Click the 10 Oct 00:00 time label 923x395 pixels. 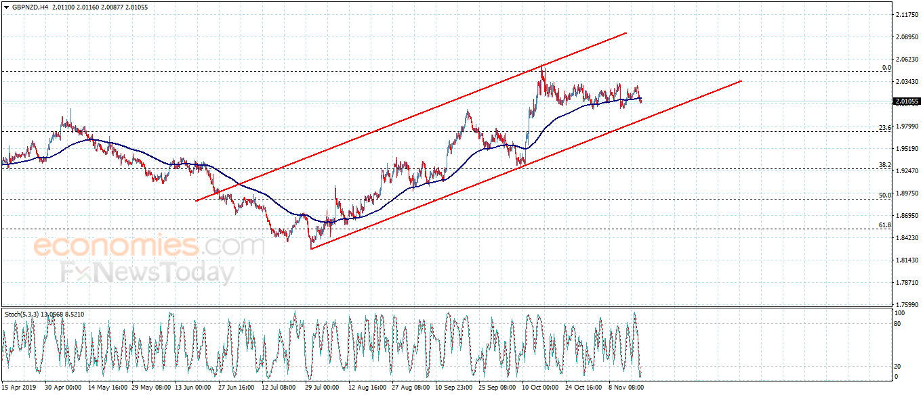tap(541, 388)
